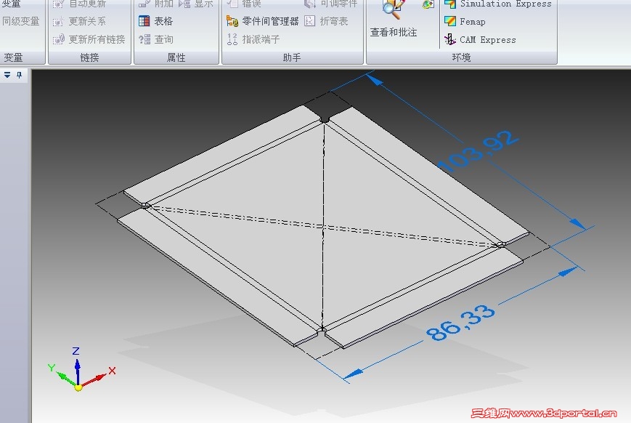
Task: Click the 更新所有链接 update all links icon
Action: 58,39
